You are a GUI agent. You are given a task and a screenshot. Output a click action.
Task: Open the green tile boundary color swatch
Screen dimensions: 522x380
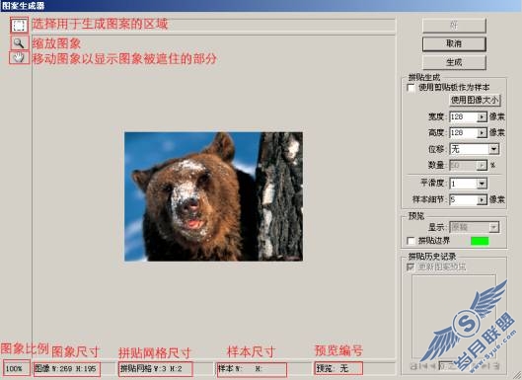click(480, 241)
